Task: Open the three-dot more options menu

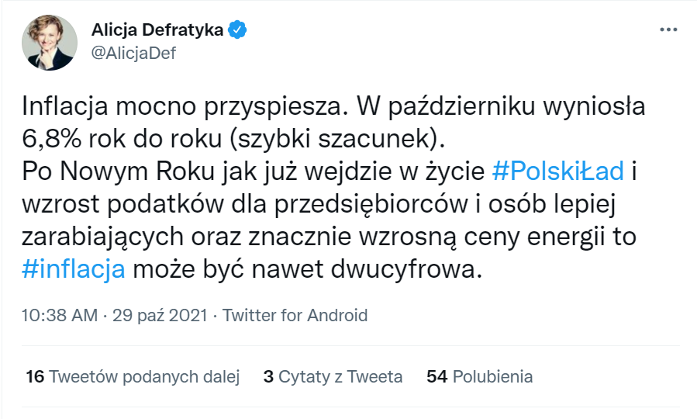Action: coord(668,29)
